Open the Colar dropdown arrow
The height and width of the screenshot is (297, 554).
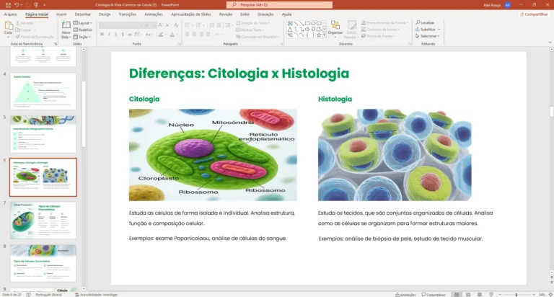coord(9,37)
